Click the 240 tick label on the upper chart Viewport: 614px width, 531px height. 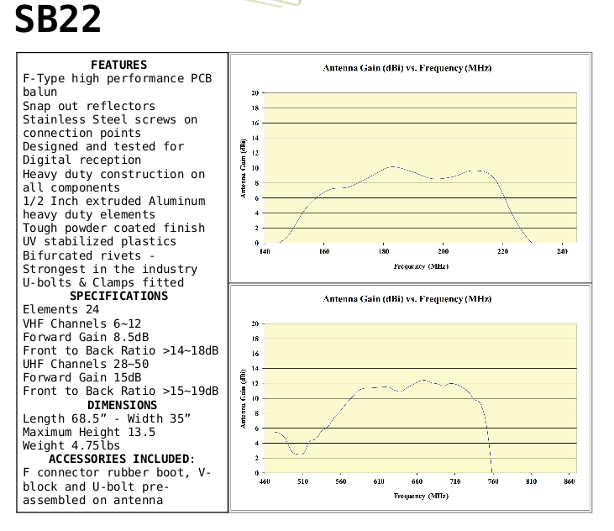pos(562,251)
